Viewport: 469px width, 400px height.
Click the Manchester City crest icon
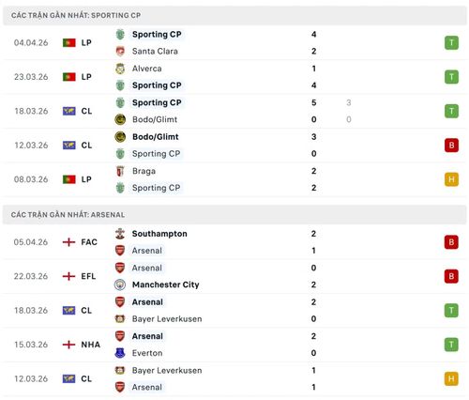click(120, 285)
